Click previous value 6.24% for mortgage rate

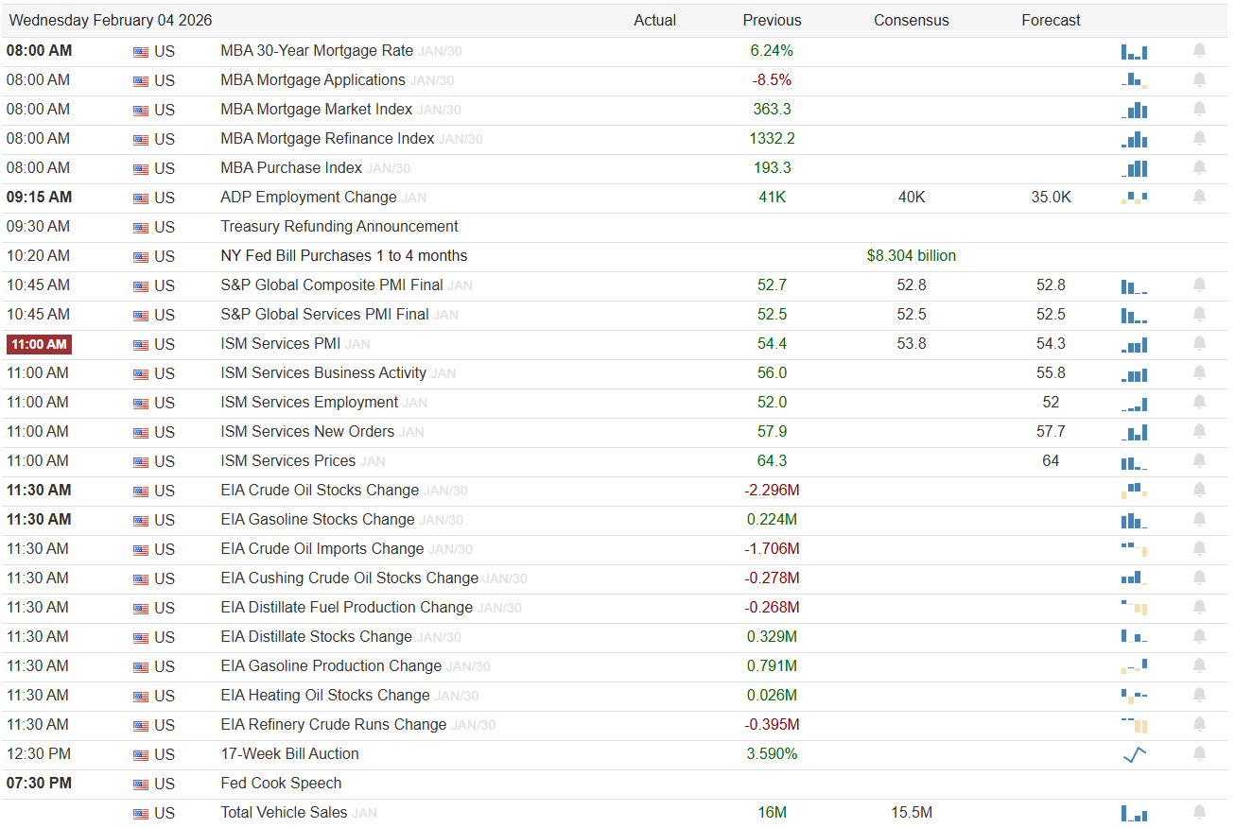coord(772,50)
